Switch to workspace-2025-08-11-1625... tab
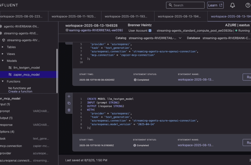Screen dimensions: 251x165 (75, 16)
